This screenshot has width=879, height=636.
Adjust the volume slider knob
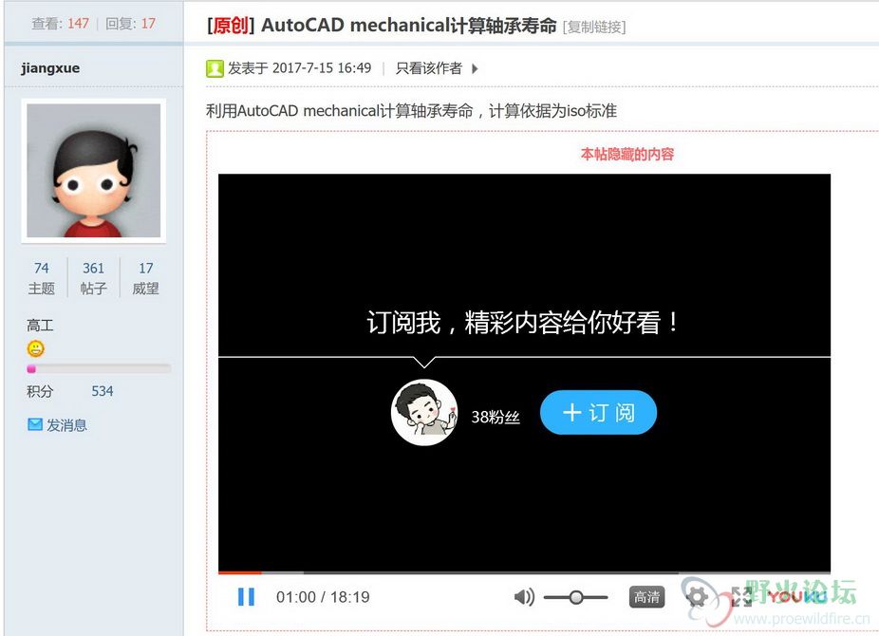click(x=576, y=597)
